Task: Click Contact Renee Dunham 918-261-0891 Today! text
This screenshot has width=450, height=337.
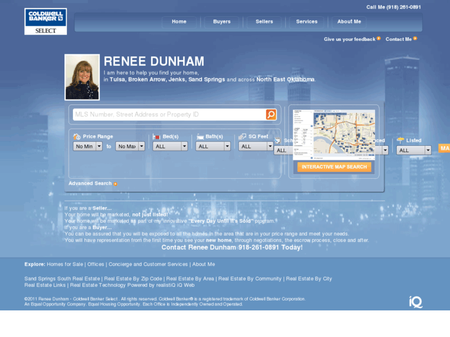Action: click(x=232, y=247)
